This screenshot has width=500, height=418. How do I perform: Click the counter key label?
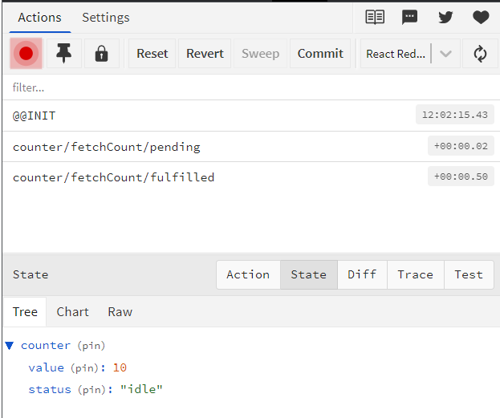click(46, 346)
